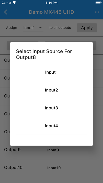This screenshot has height=183, width=103.
Task: Pick Input4 in the Select Input Source dialog
Action: click(x=51, y=126)
